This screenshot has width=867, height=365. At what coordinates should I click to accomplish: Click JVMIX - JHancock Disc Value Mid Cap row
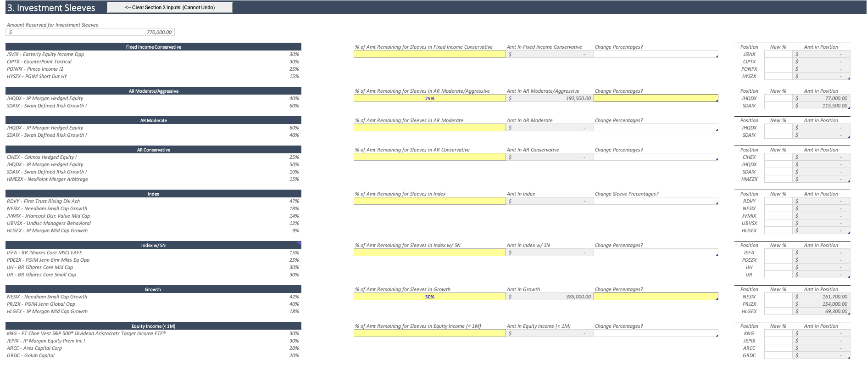point(153,216)
